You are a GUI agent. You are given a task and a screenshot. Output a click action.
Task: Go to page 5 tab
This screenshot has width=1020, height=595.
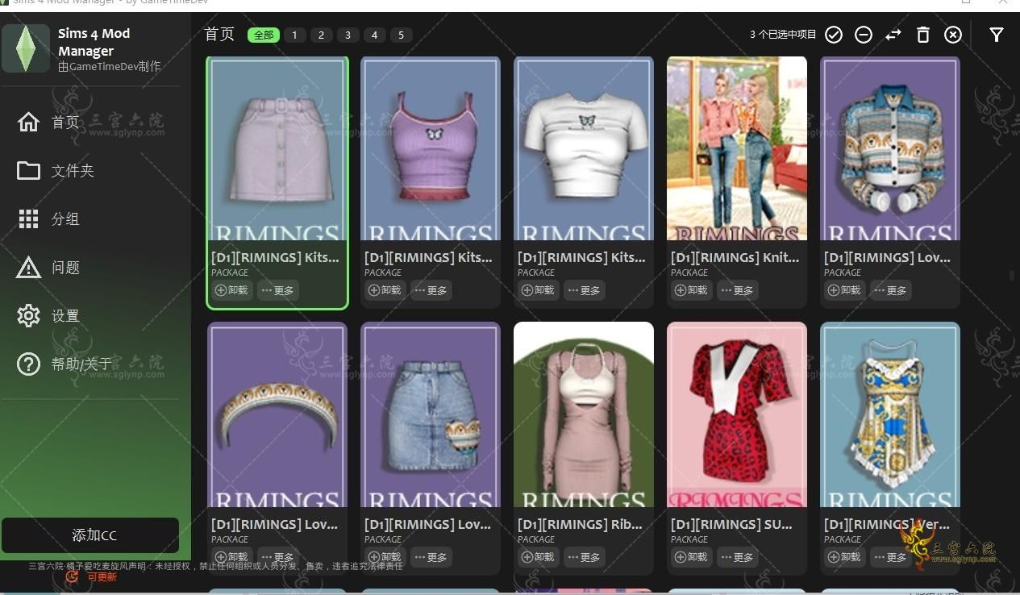click(401, 35)
